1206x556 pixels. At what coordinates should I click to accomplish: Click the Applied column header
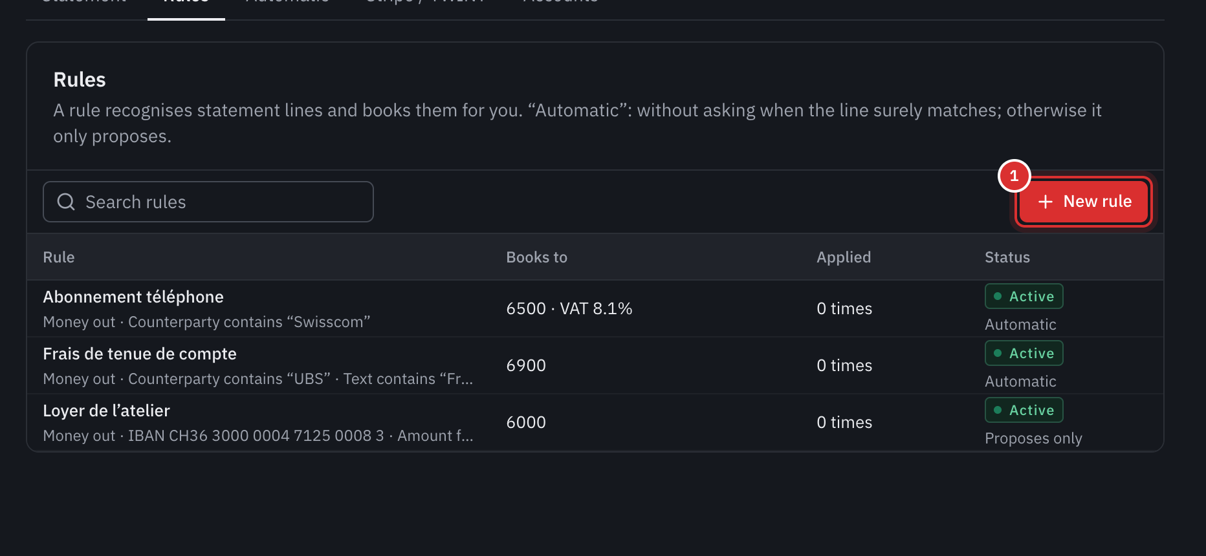coord(844,257)
